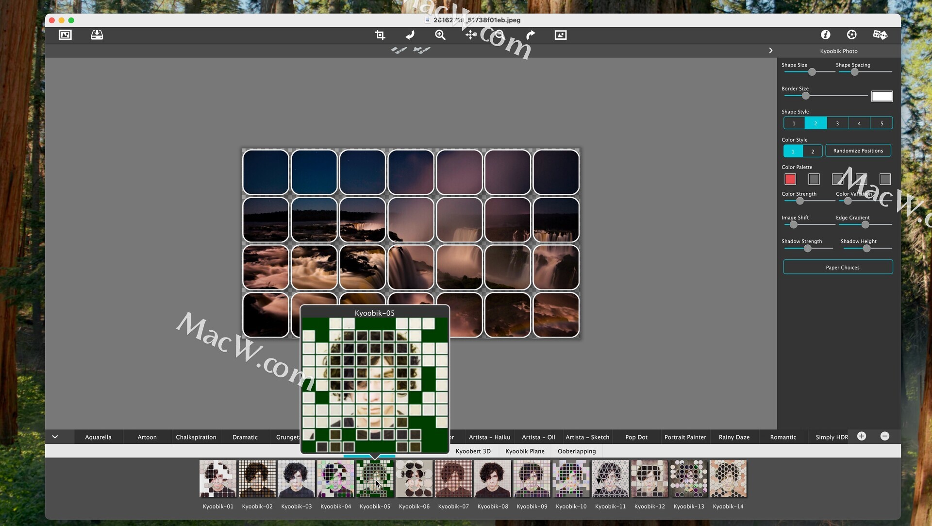The image size is (932, 526).
Task: Open the Aquarella category tab
Action: tap(98, 437)
